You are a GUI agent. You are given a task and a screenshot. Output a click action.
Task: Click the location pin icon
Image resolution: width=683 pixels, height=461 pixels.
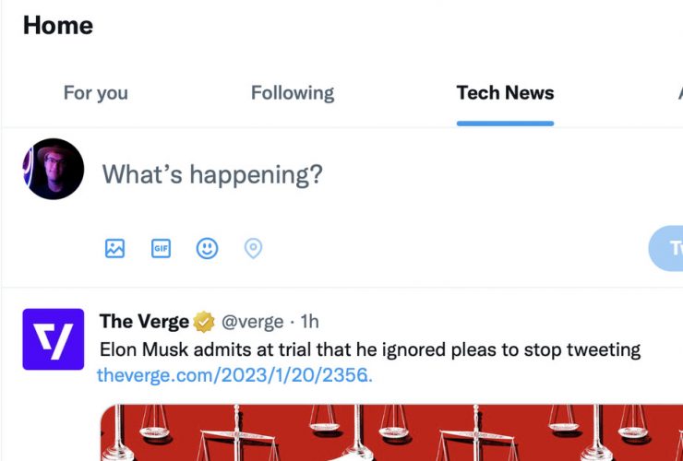click(x=253, y=248)
